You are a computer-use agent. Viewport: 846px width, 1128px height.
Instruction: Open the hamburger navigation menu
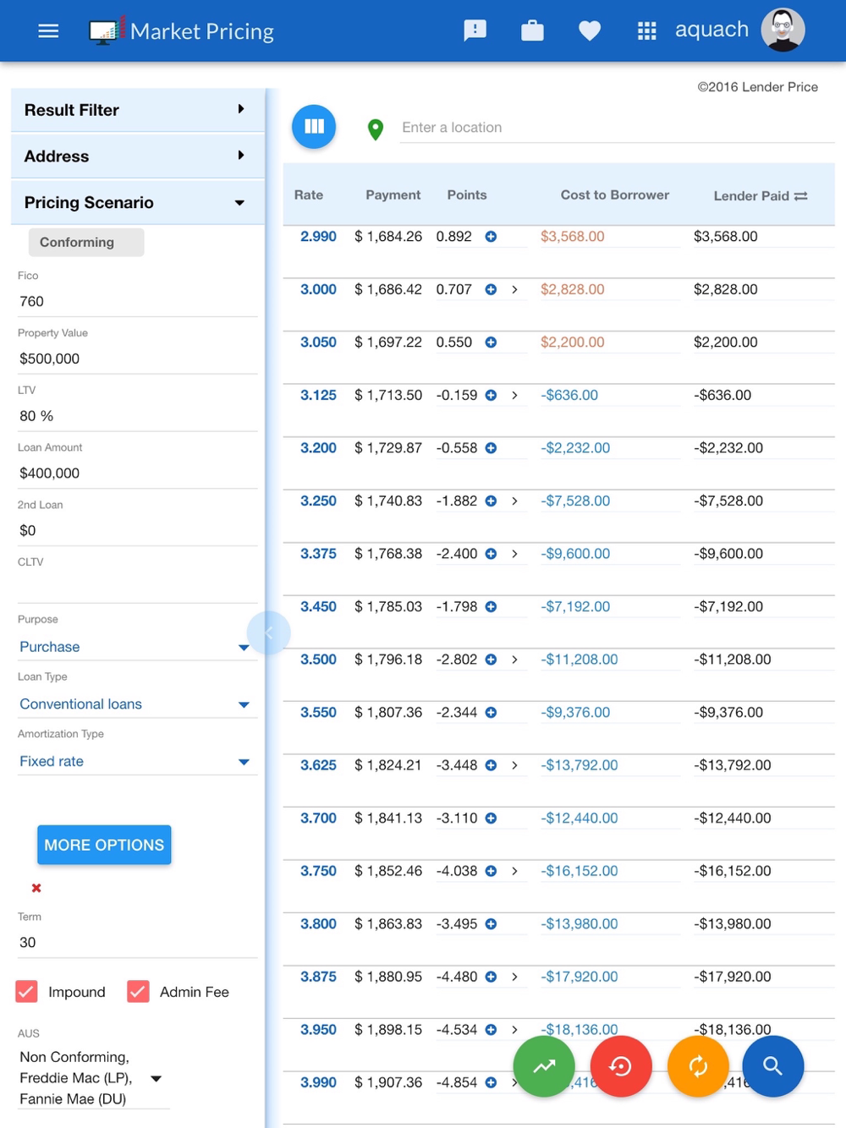click(x=48, y=31)
